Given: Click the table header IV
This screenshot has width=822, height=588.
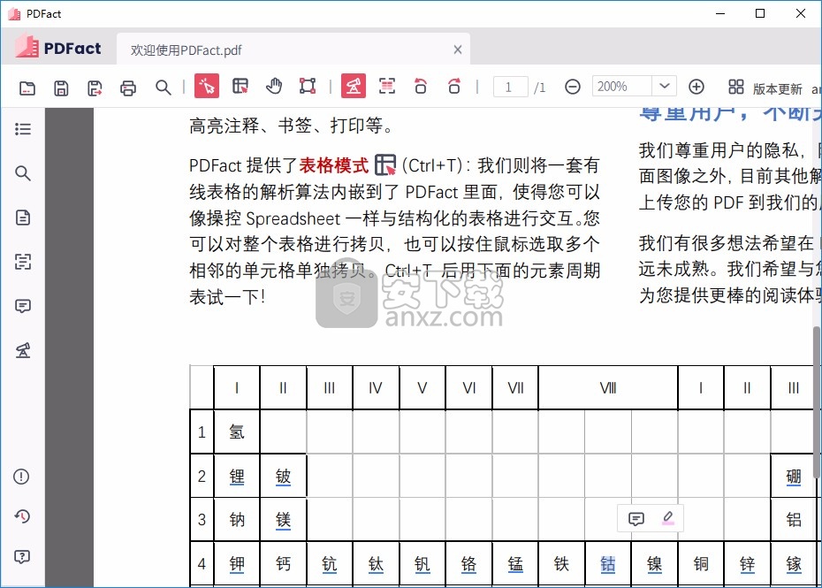Looking at the screenshot, I should click(x=376, y=388).
